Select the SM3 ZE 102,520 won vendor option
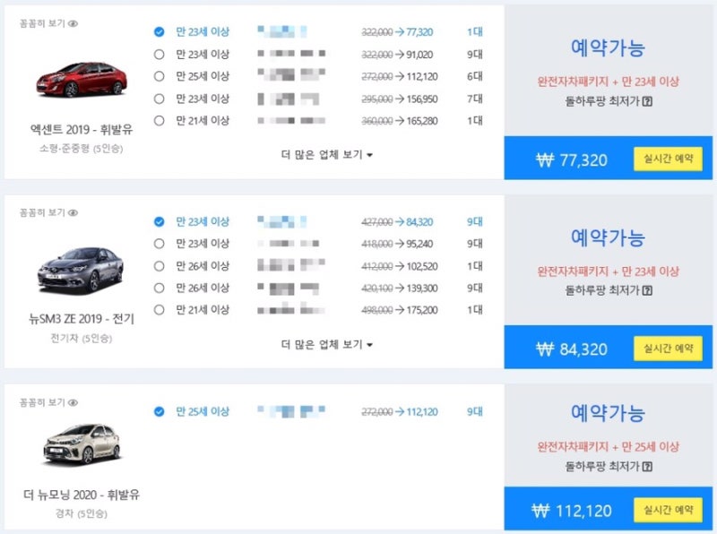Image resolution: width=717 pixels, height=534 pixels. pyautogui.click(x=160, y=266)
